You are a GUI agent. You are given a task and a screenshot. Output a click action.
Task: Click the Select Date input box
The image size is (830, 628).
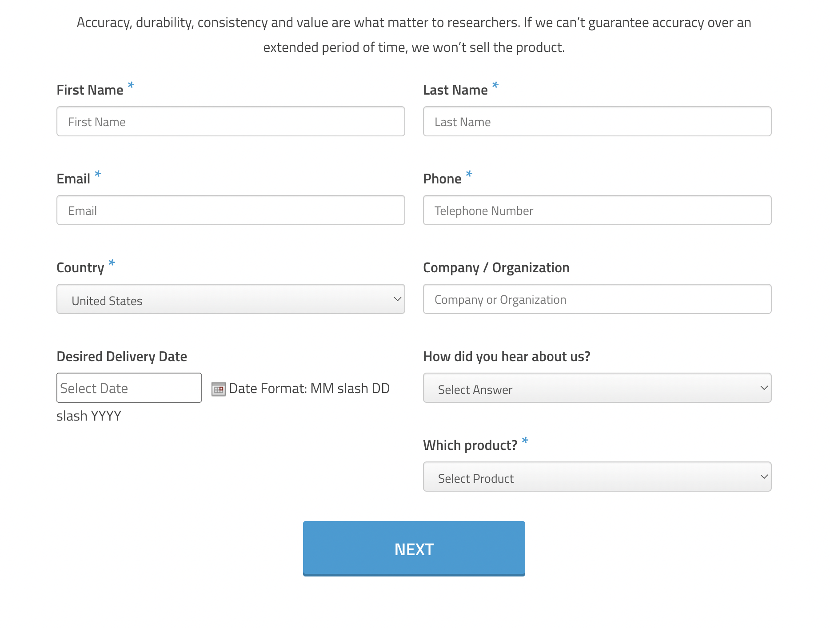click(129, 388)
